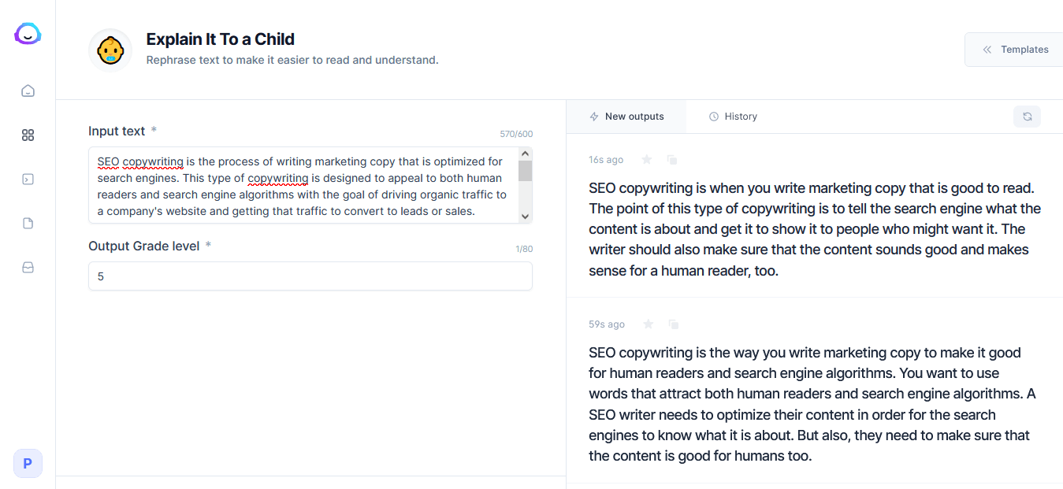1063x489 pixels.
Task: Open the Recipes terminal icon in sidebar
Action: [x=28, y=180]
